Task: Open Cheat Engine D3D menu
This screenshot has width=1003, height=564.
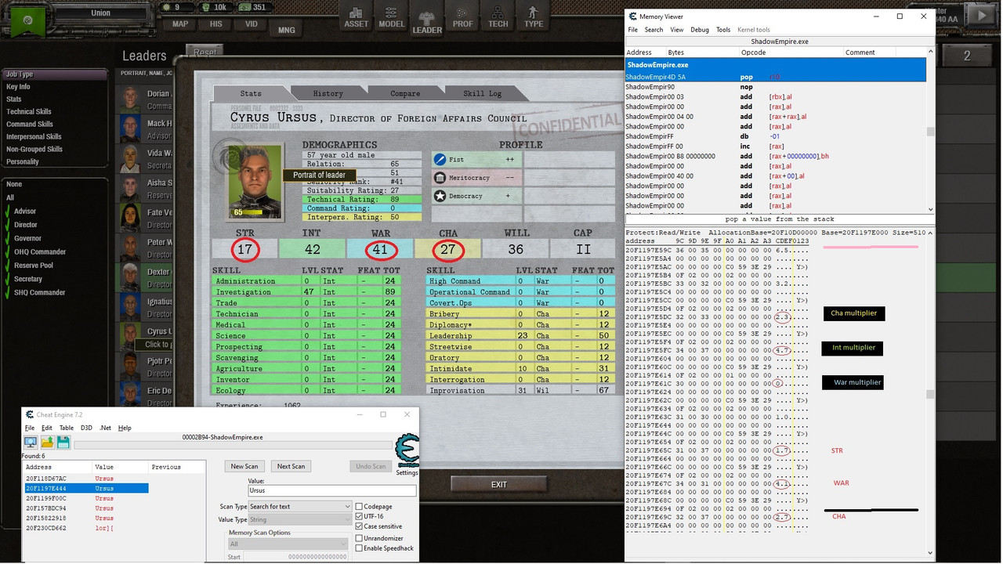Action: (86, 428)
